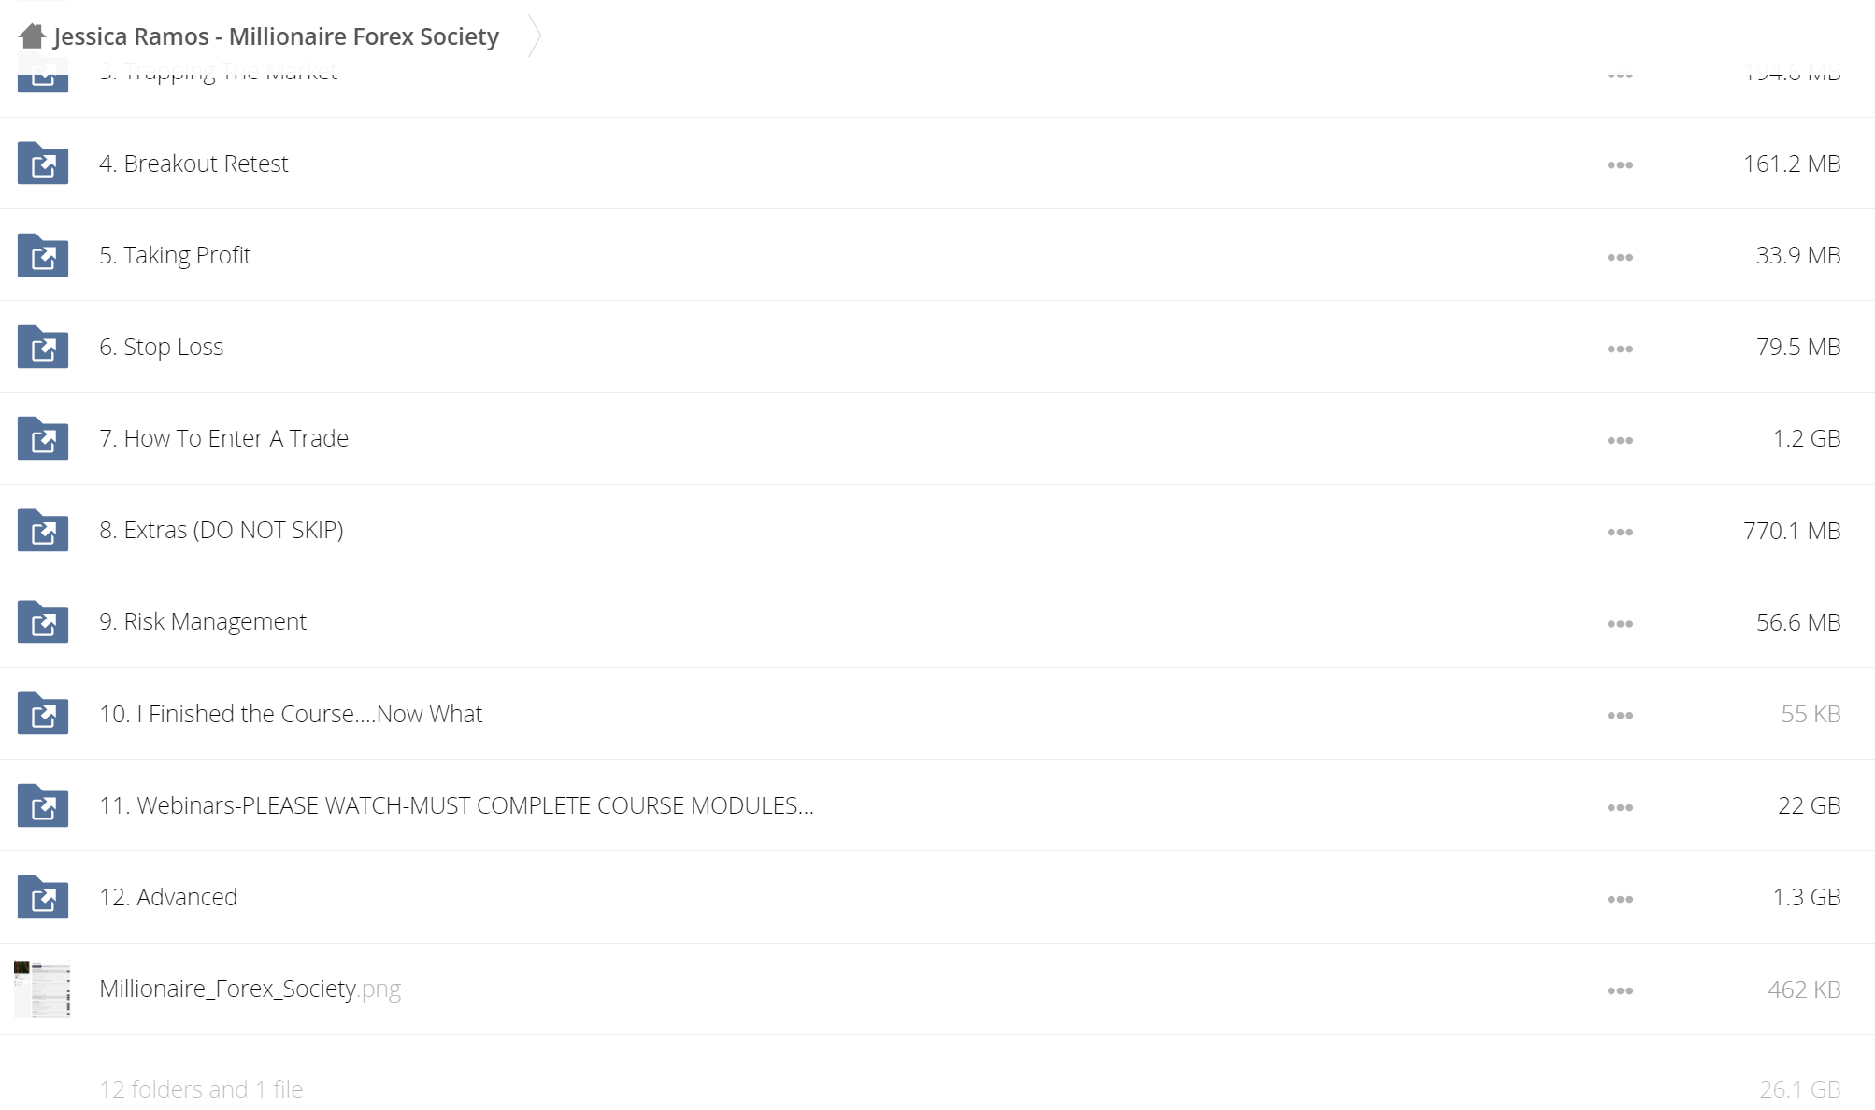Click the home icon in breadcrumb

(32, 36)
